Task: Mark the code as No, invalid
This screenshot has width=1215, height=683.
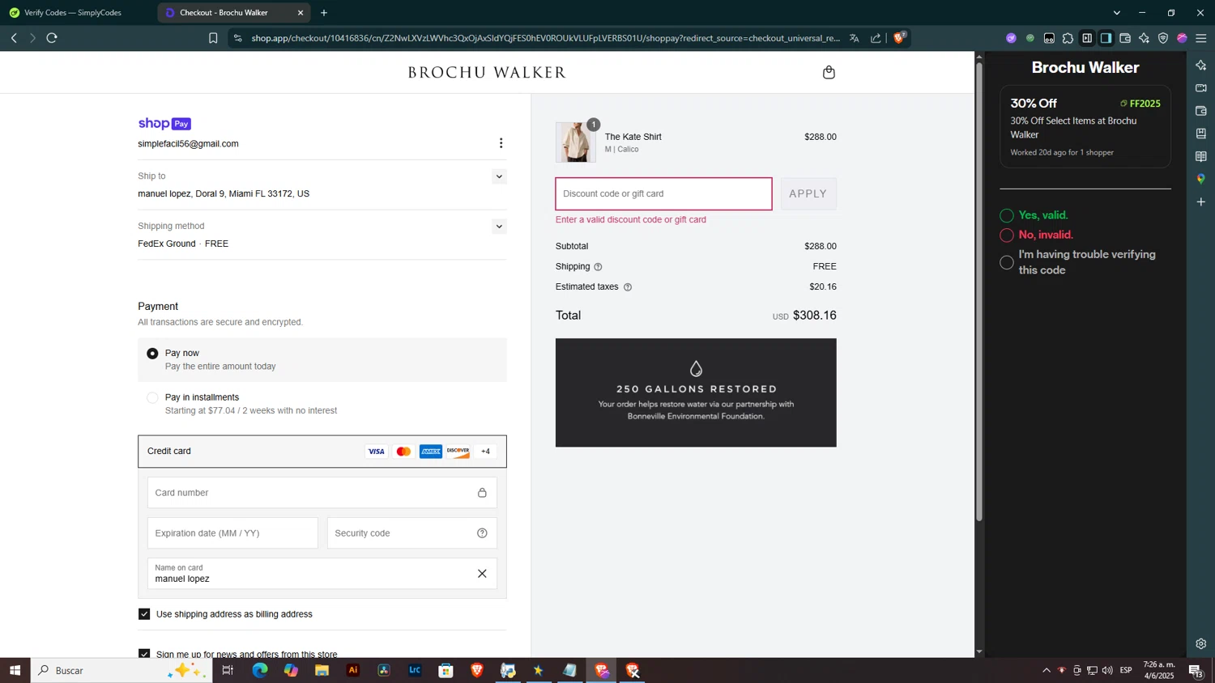Action: [x=1007, y=235]
